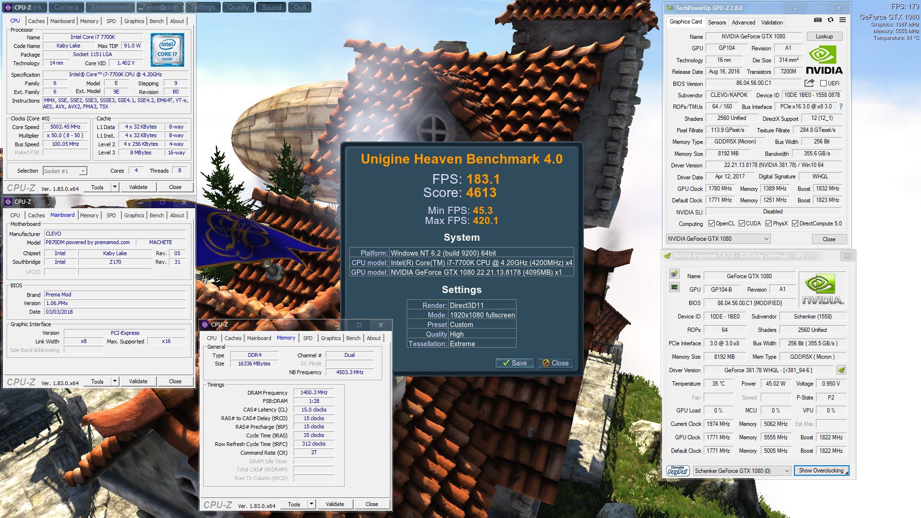921x518 pixels.
Task: Click the GPU-Z refresh icon
Action: [830, 20]
